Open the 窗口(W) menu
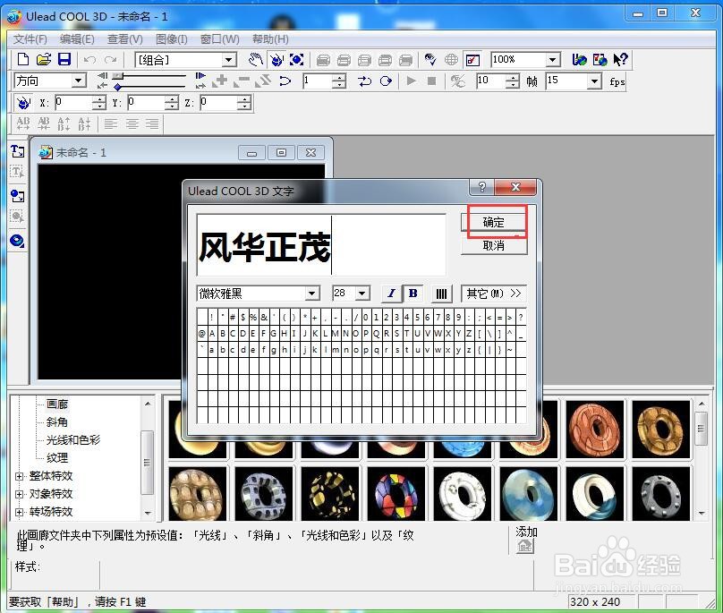The width and height of the screenshot is (723, 613). [220, 39]
